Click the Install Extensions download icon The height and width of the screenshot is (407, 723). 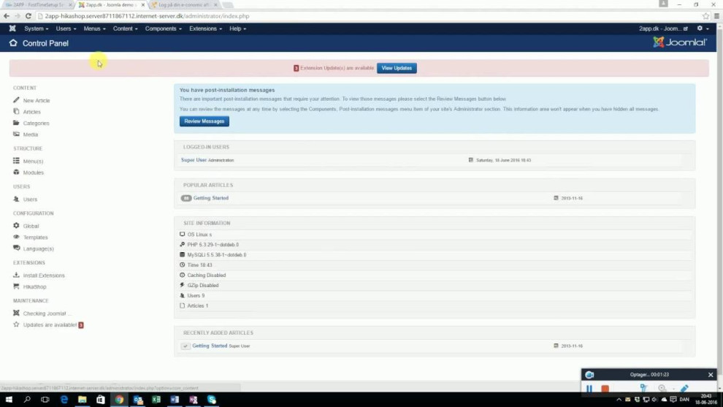click(x=16, y=275)
